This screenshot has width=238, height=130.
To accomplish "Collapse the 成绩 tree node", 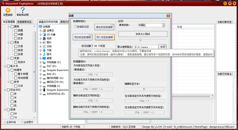I will 5,110.
